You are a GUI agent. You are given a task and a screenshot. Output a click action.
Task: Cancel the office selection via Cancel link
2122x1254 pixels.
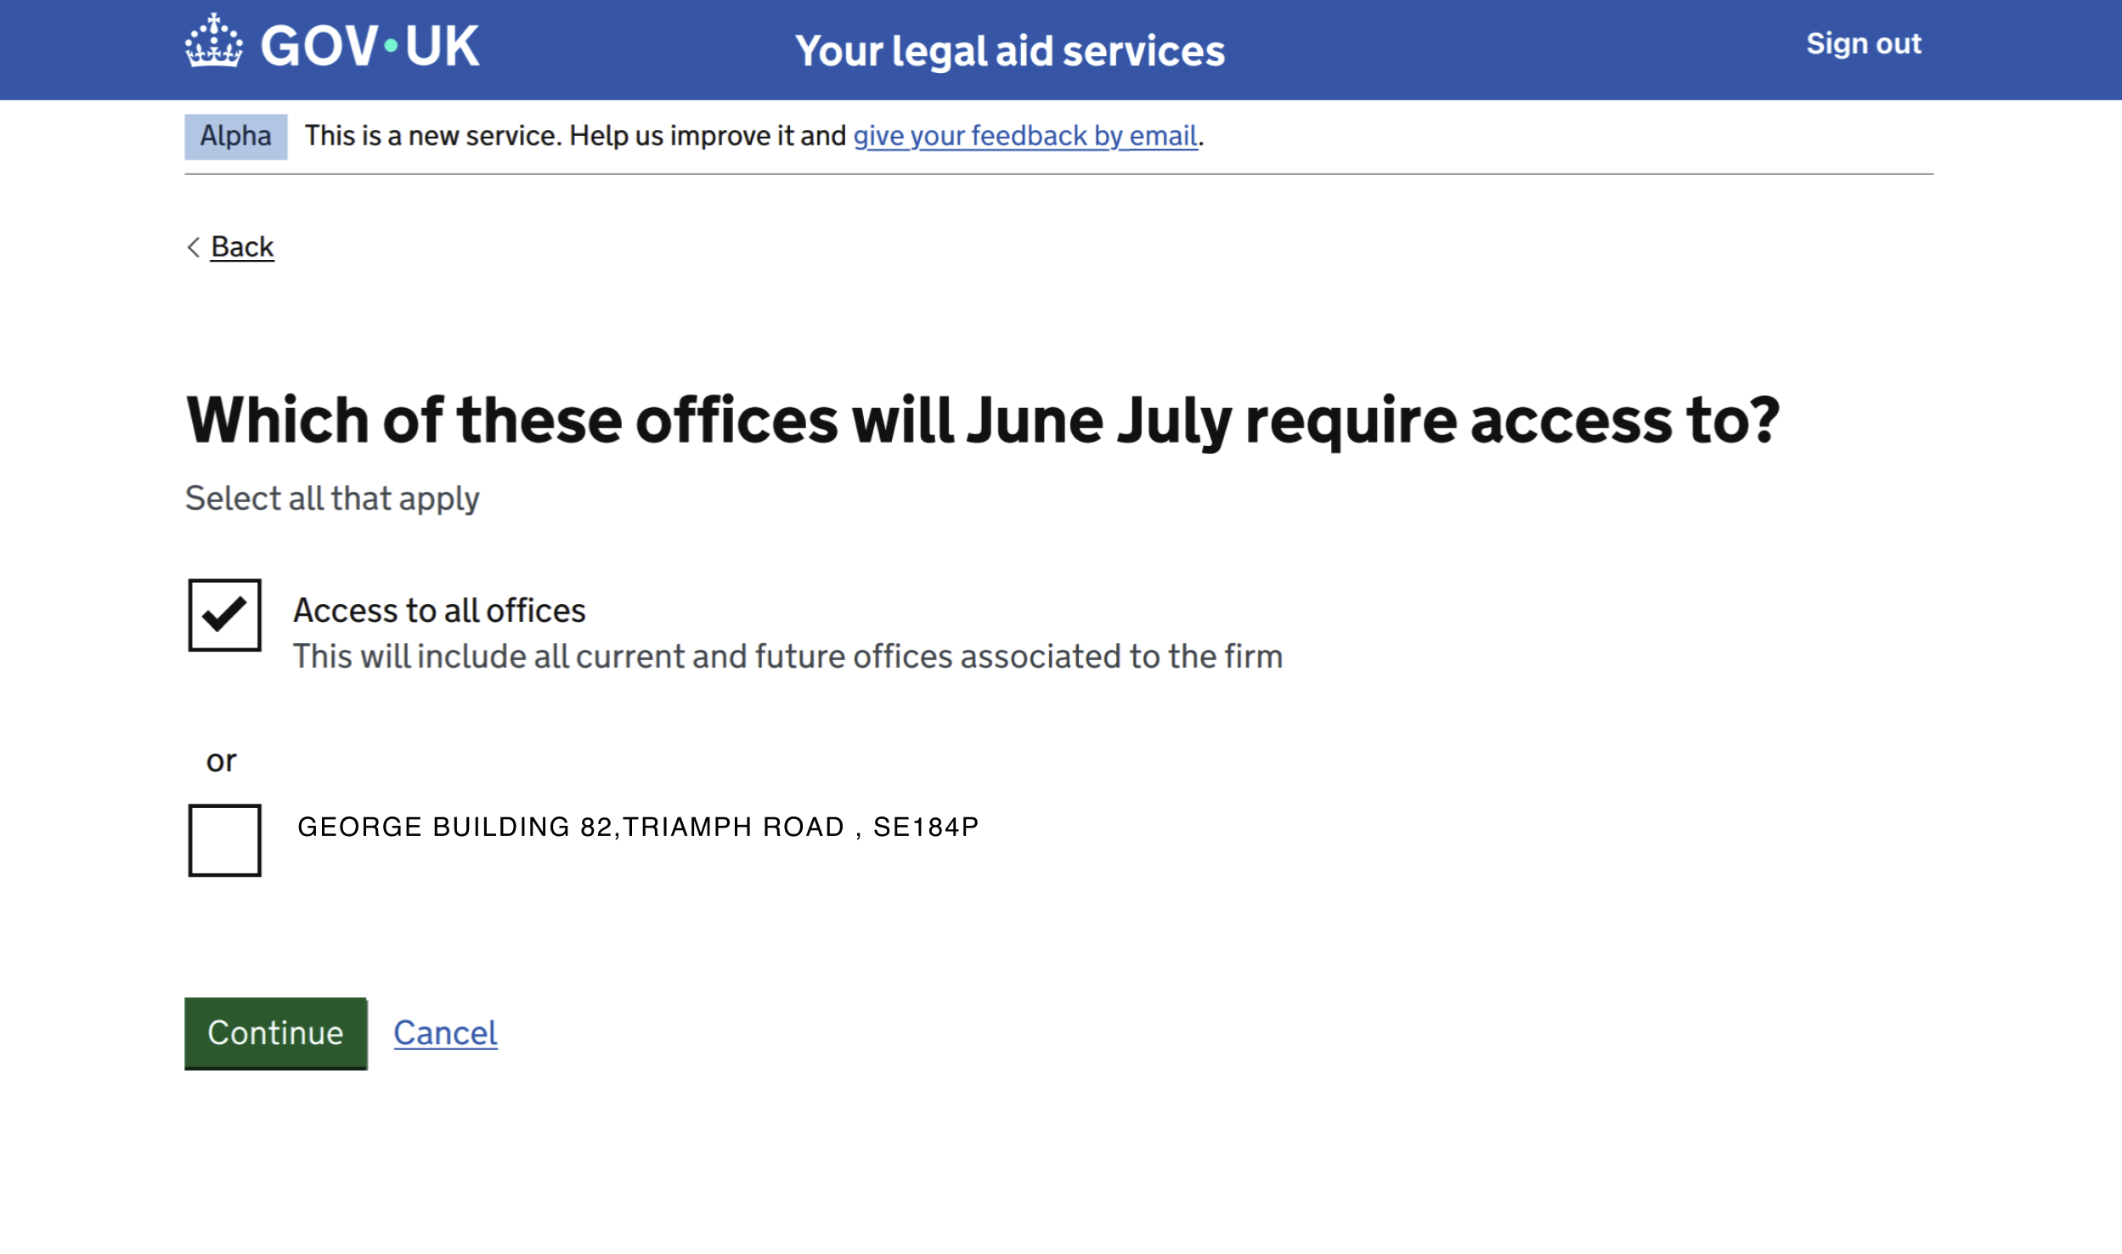pos(445,1033)
